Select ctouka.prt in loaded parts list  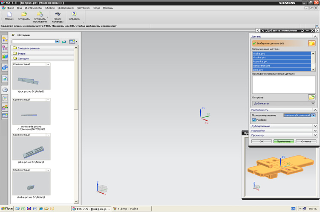click(x=282, y=58)
